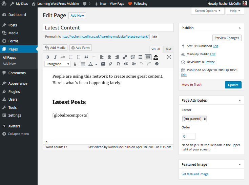Paste as plain text
The height and width of the screenshot is (185, 249).
(x=103, y=64)
